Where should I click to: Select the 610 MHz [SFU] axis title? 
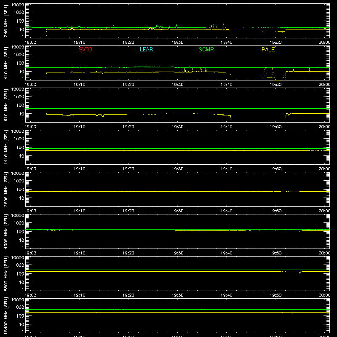pyautogui.click(x=5, y=105)
